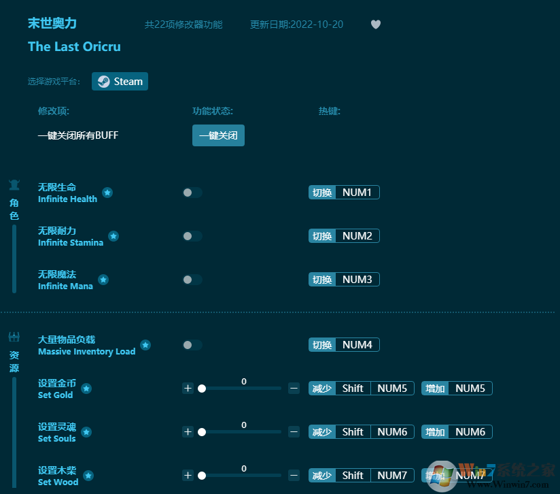This screenshot has width=560, height=494.
Task: Click the heart favorite icon
Action: (375, 24)
